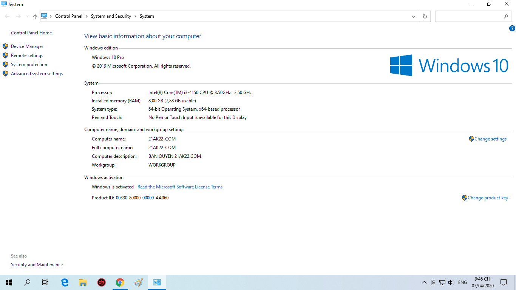This screenshot has width=516, height=290.
Task: Open Advanced system settings
Action: [37, 74]
